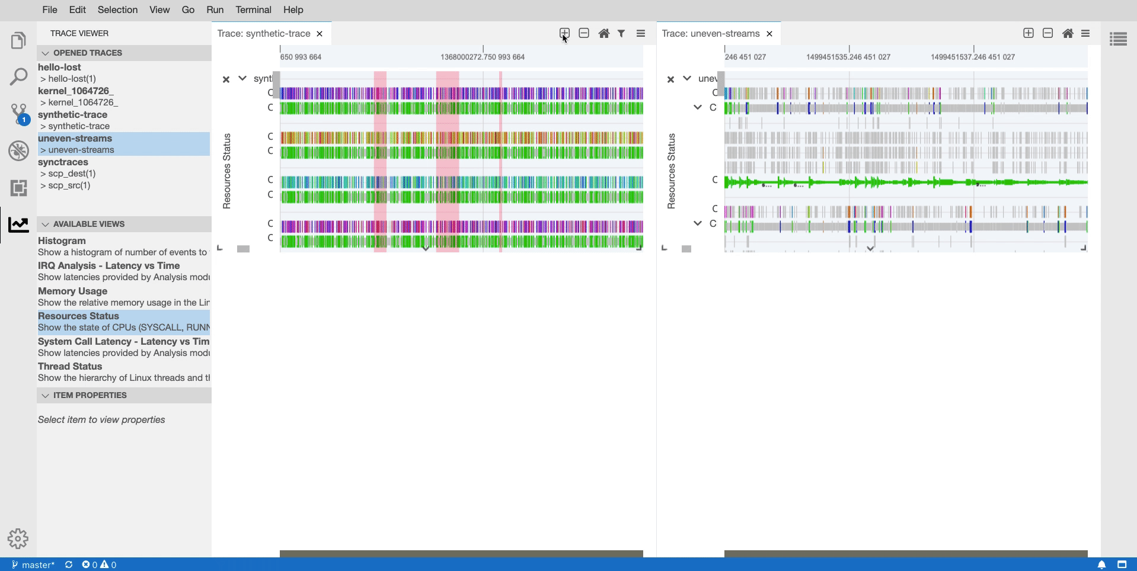1137x571 pixels.
Task: Open IRQ Analysis - Latency vs Time view
Action: pos(124,271)
